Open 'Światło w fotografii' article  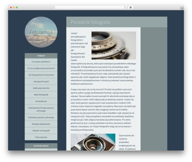pos(41,131)
